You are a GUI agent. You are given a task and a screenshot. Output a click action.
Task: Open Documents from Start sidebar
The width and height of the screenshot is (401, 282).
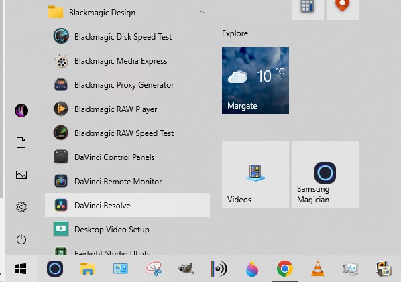[x=21, y=143]
